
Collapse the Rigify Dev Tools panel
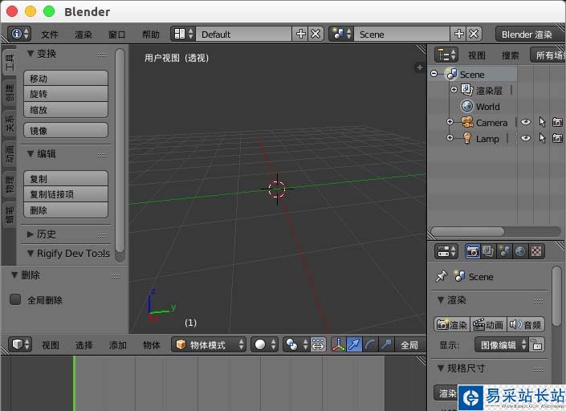(x=31, y=254)
